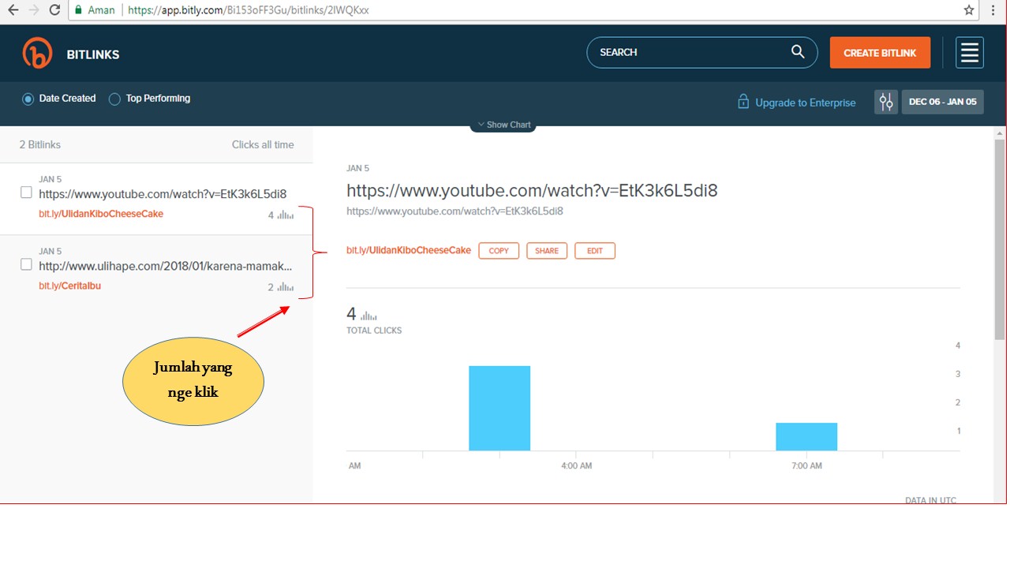Open the Bitly hamburger navigation menu
The image size is (1010, 568).
click(969, 52)
